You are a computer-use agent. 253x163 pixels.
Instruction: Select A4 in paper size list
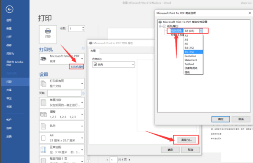pyautogui.click(x=186, y=40)
